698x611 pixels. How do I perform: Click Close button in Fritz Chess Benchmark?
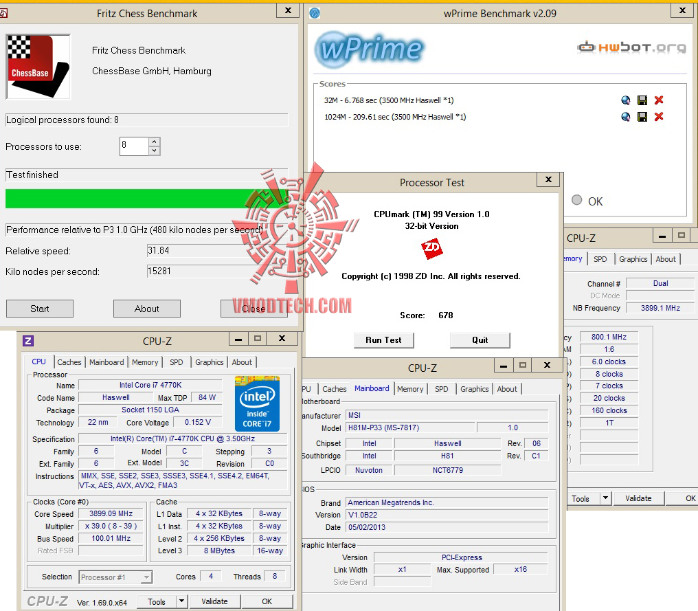pyautogui.click(x=254, y=309)
